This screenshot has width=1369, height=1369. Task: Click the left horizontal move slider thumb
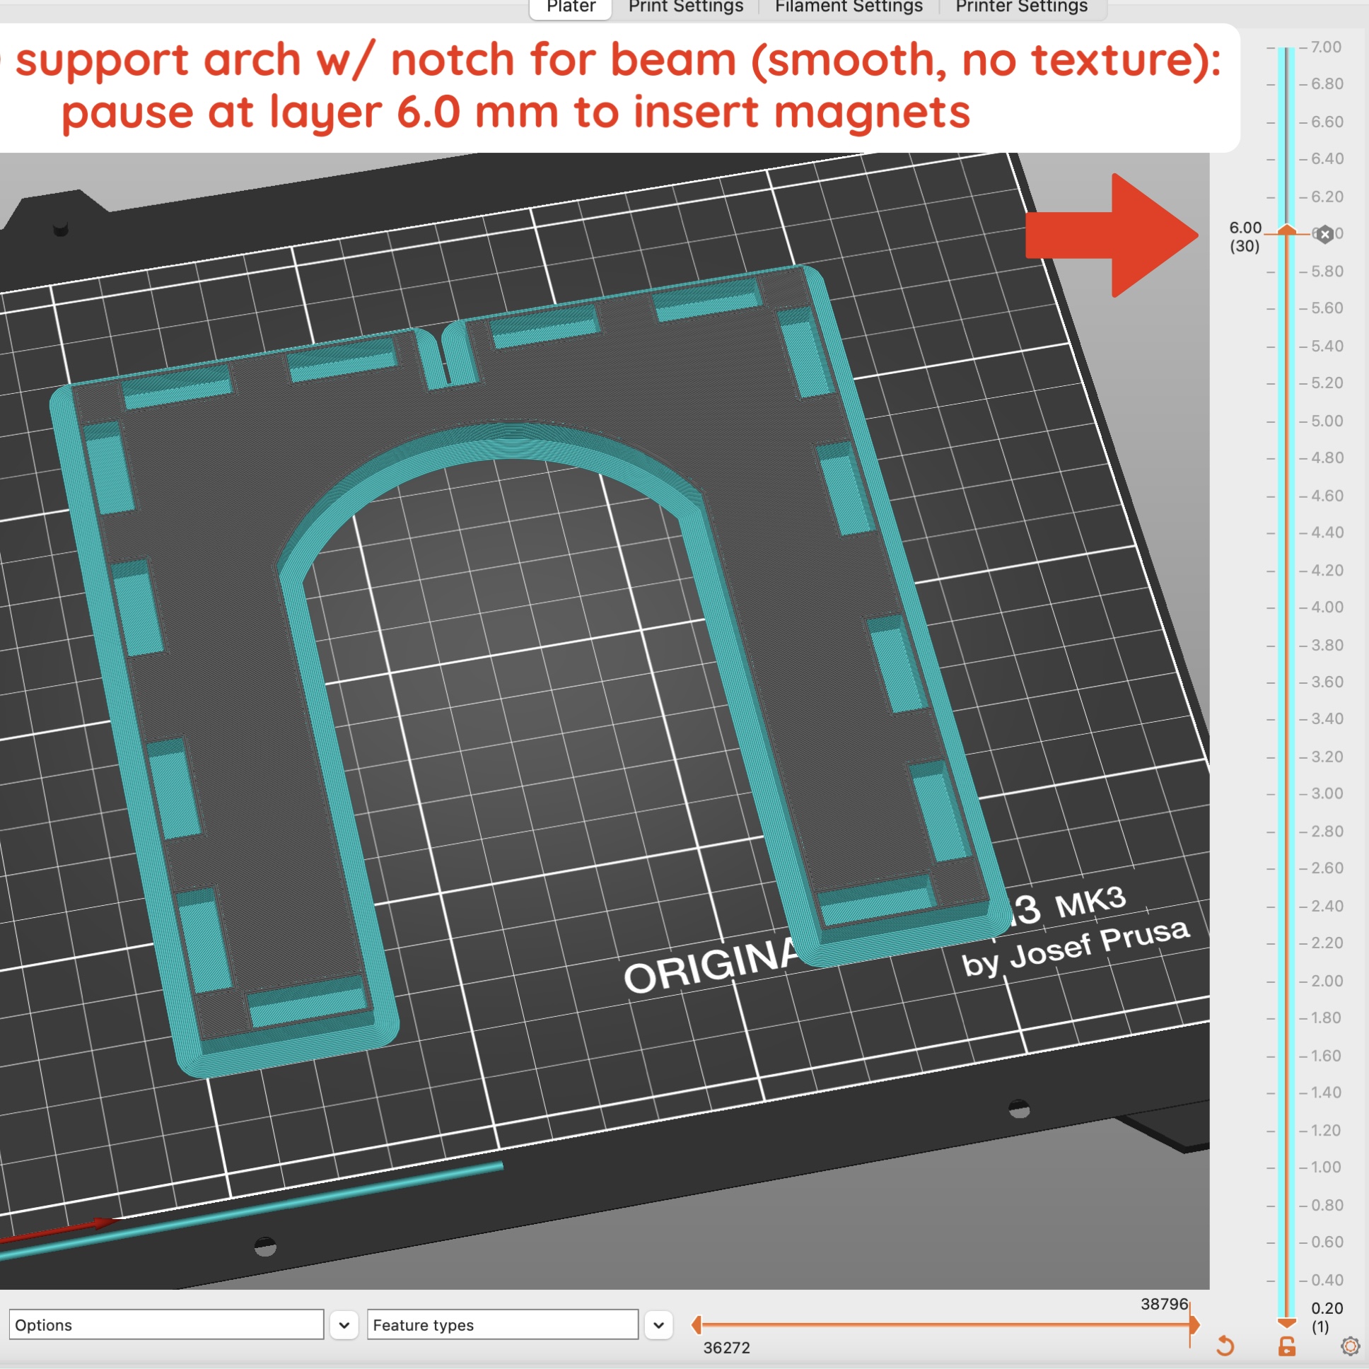point(697,1324)
